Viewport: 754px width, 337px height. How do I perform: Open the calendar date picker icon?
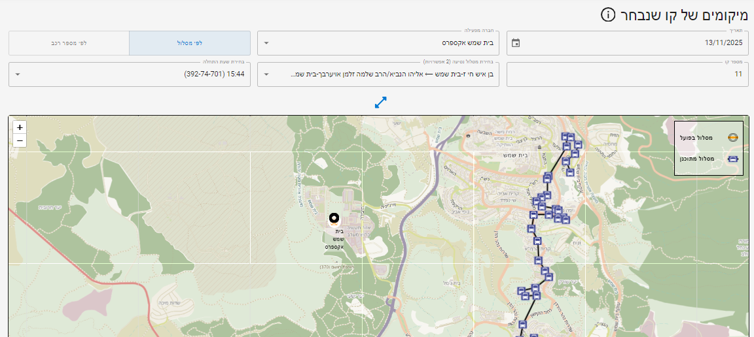[x=516, y=42]
